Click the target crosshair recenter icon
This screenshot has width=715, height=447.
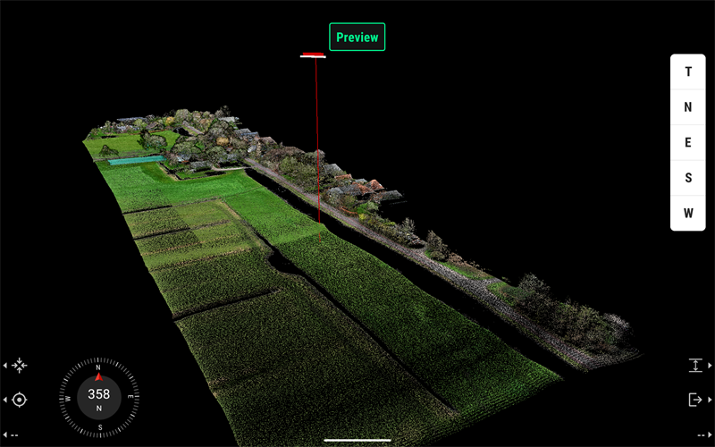coord(20,400)
